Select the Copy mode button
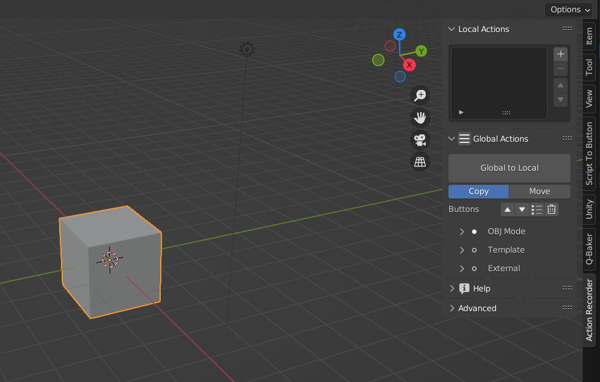Viewport: 600px width, 382px height. (479, 191)
